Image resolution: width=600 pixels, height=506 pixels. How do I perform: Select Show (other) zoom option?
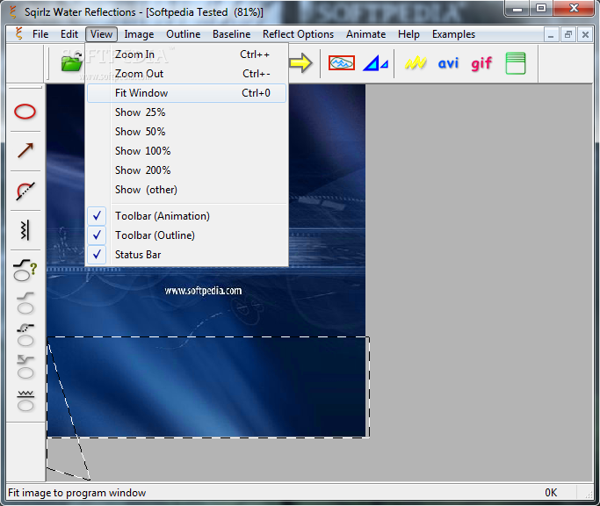tap(187, 190)
